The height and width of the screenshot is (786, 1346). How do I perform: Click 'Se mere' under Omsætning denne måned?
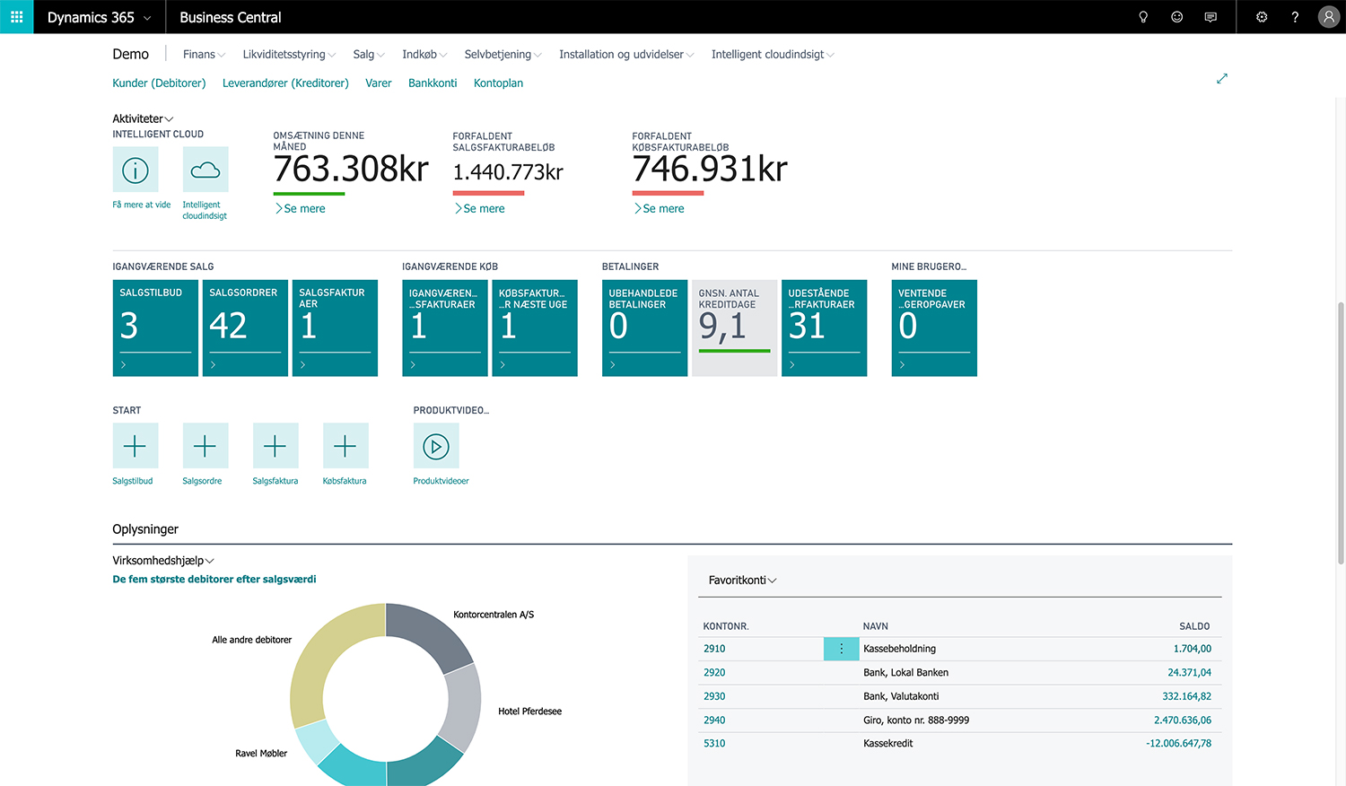301,209
